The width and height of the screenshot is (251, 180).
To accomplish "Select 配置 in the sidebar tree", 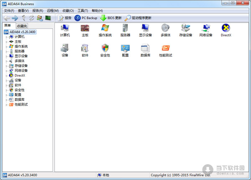I will click(15, 95).
